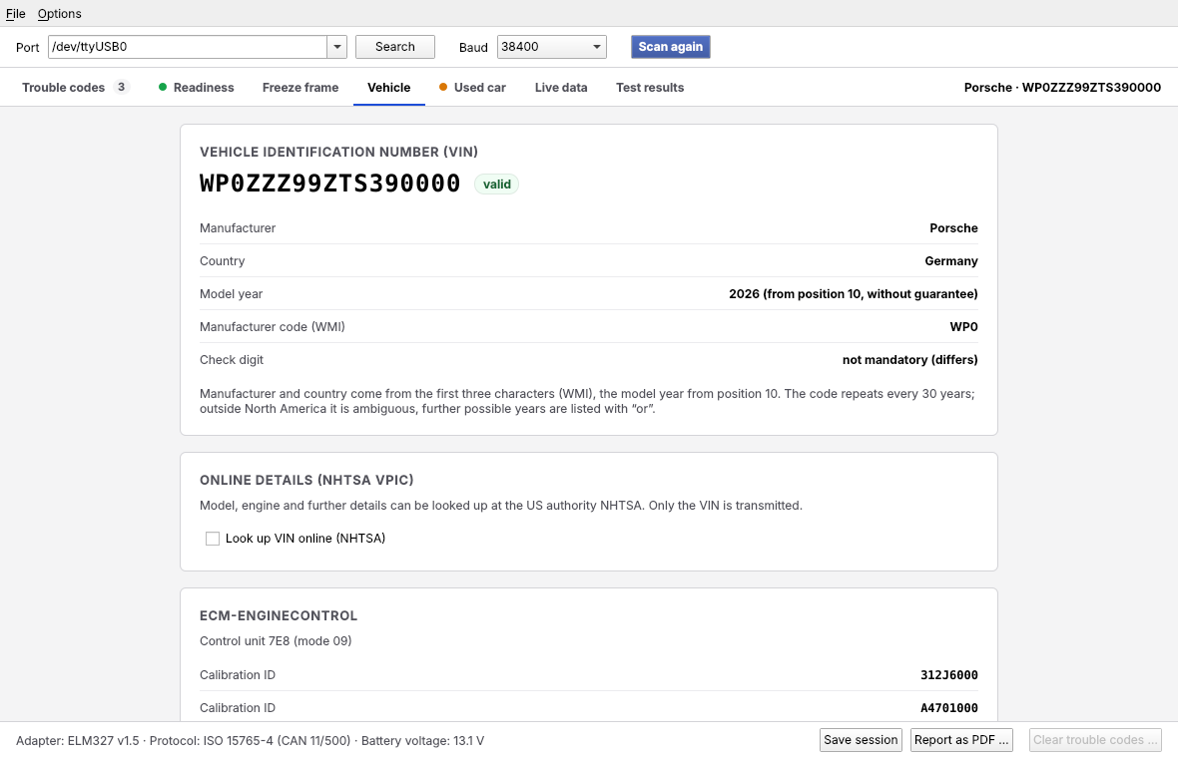Click the VEHICLE IDENTIFICATION NUMBER (VIN) heading

click(338, 152)
